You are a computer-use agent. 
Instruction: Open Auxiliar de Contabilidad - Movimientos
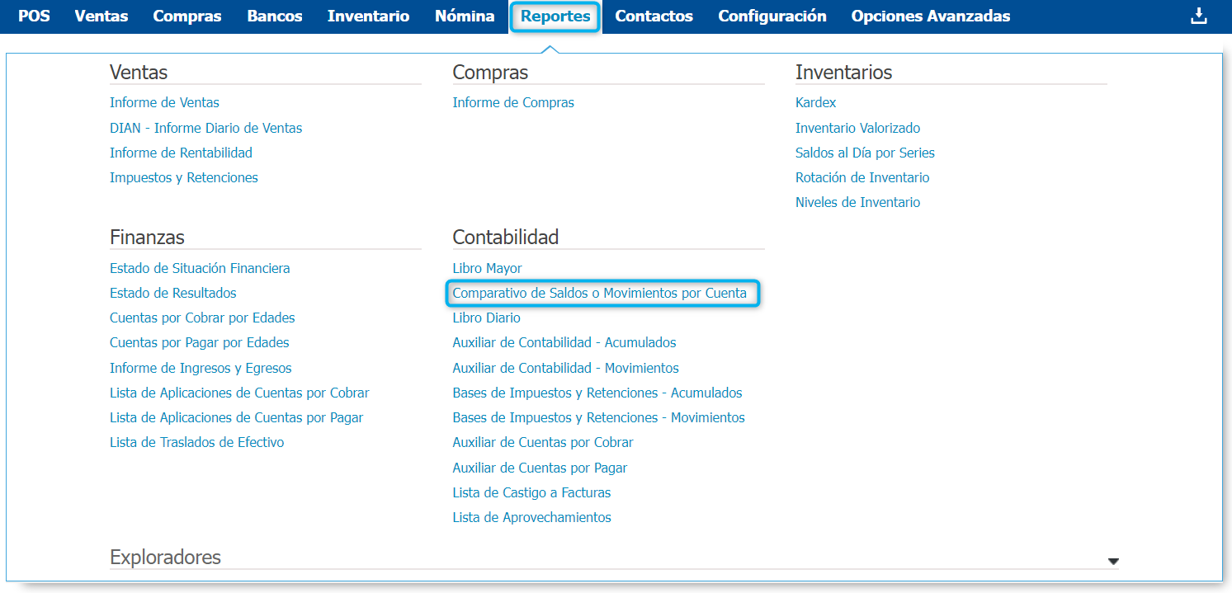pyautogui.click(x=565, y=368)
